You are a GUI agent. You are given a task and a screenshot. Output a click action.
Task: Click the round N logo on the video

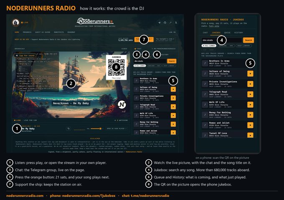click(x=122, y=105)
